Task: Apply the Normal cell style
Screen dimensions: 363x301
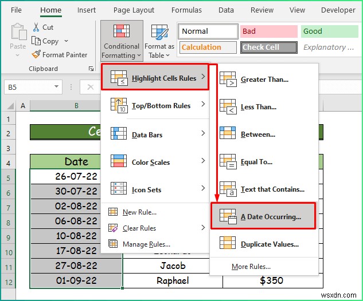Action: [208, 31]
